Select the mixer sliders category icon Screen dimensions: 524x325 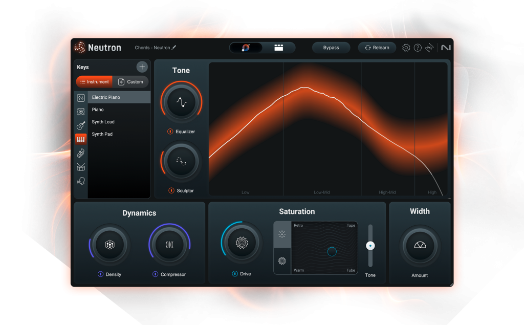click(81, 98)
